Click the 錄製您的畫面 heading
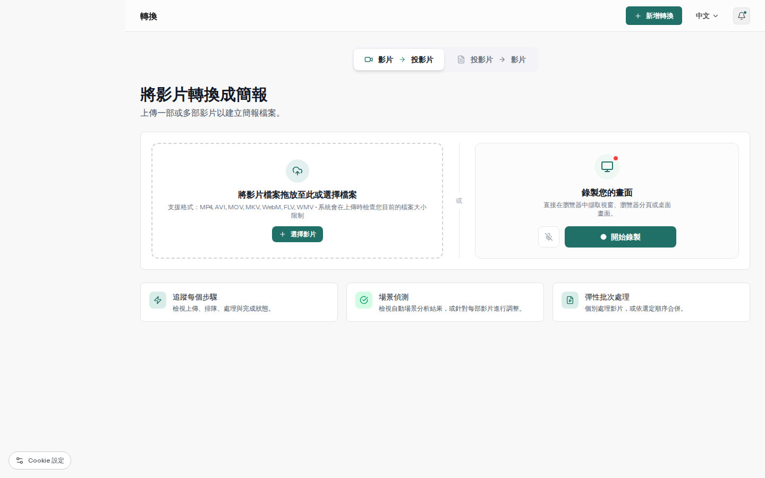The image size is (765, 478). 607,193
